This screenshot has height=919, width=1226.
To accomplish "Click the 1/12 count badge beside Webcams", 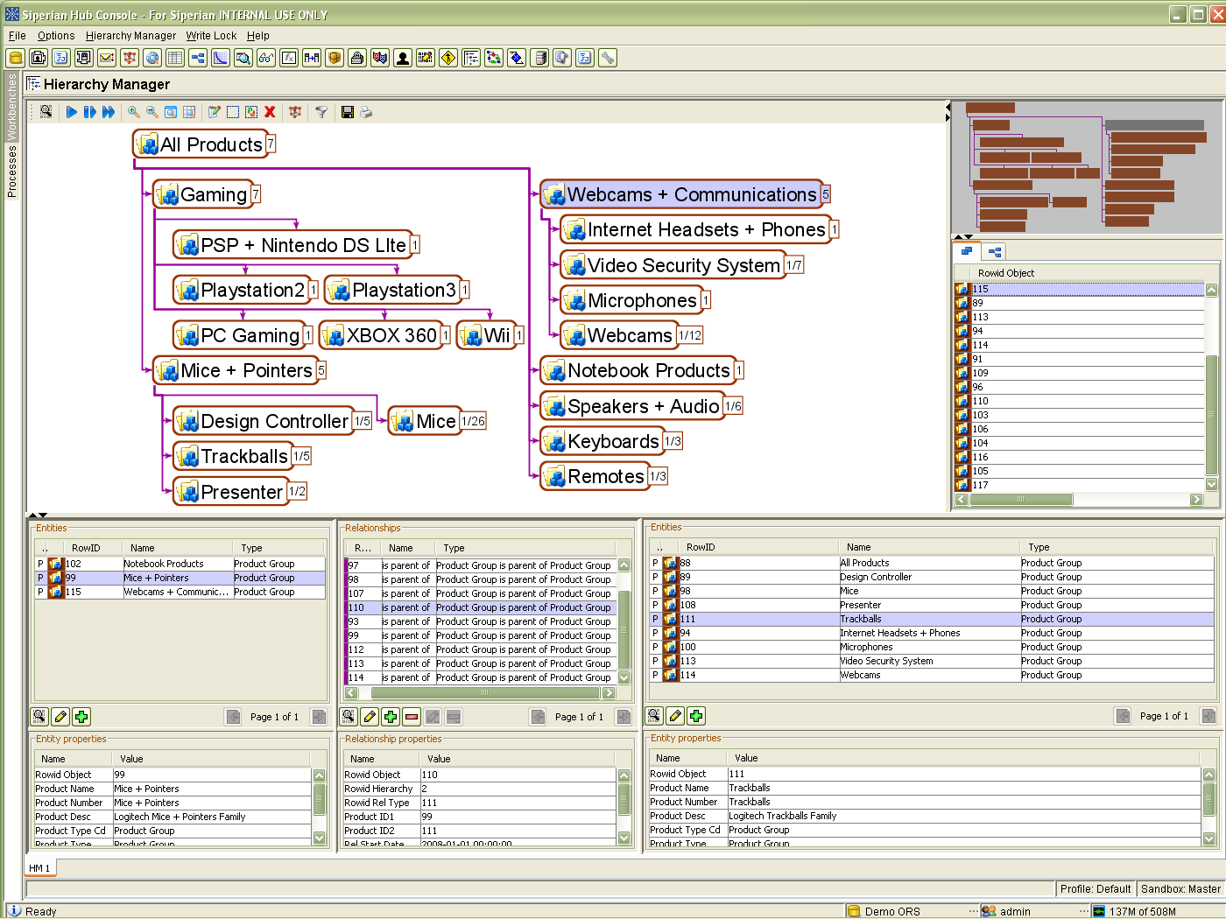I will pyautogui.click(x=690, y=335).
